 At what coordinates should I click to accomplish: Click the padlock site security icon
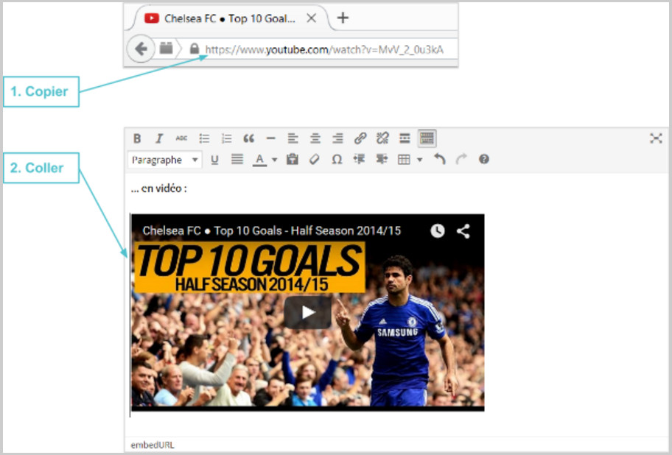point(194,49)
